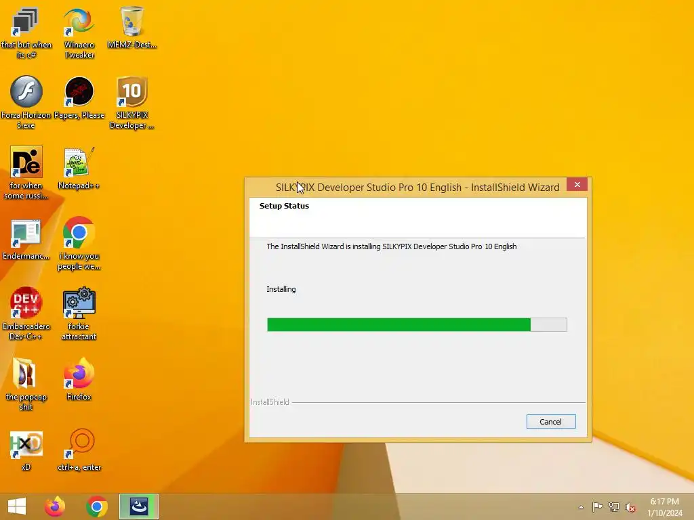Open 'that but when its c#' desktop icon
The width and height of the screenshot is (694, 520).
(26, 33)
